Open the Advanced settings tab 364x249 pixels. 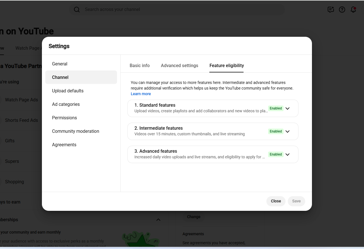coord(179,65)
